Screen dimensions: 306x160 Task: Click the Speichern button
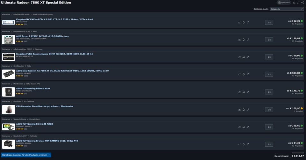[x=284, y=3]
